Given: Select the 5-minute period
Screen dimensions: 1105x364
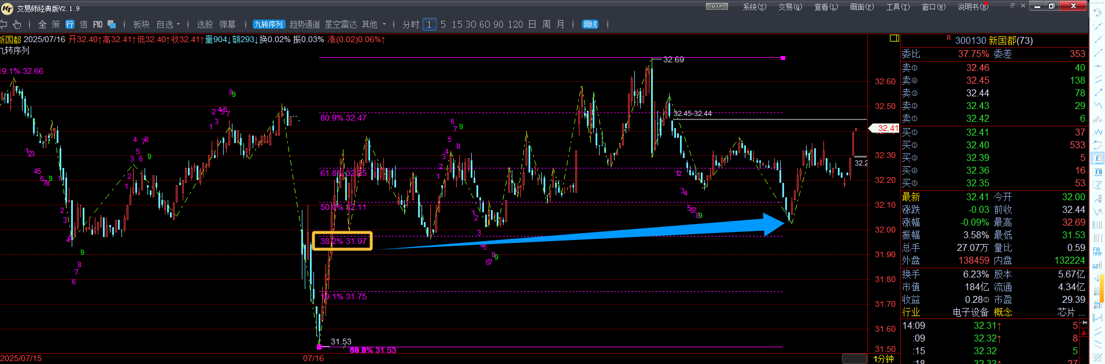Looking at the screenshot, I should tap(443, 24).
